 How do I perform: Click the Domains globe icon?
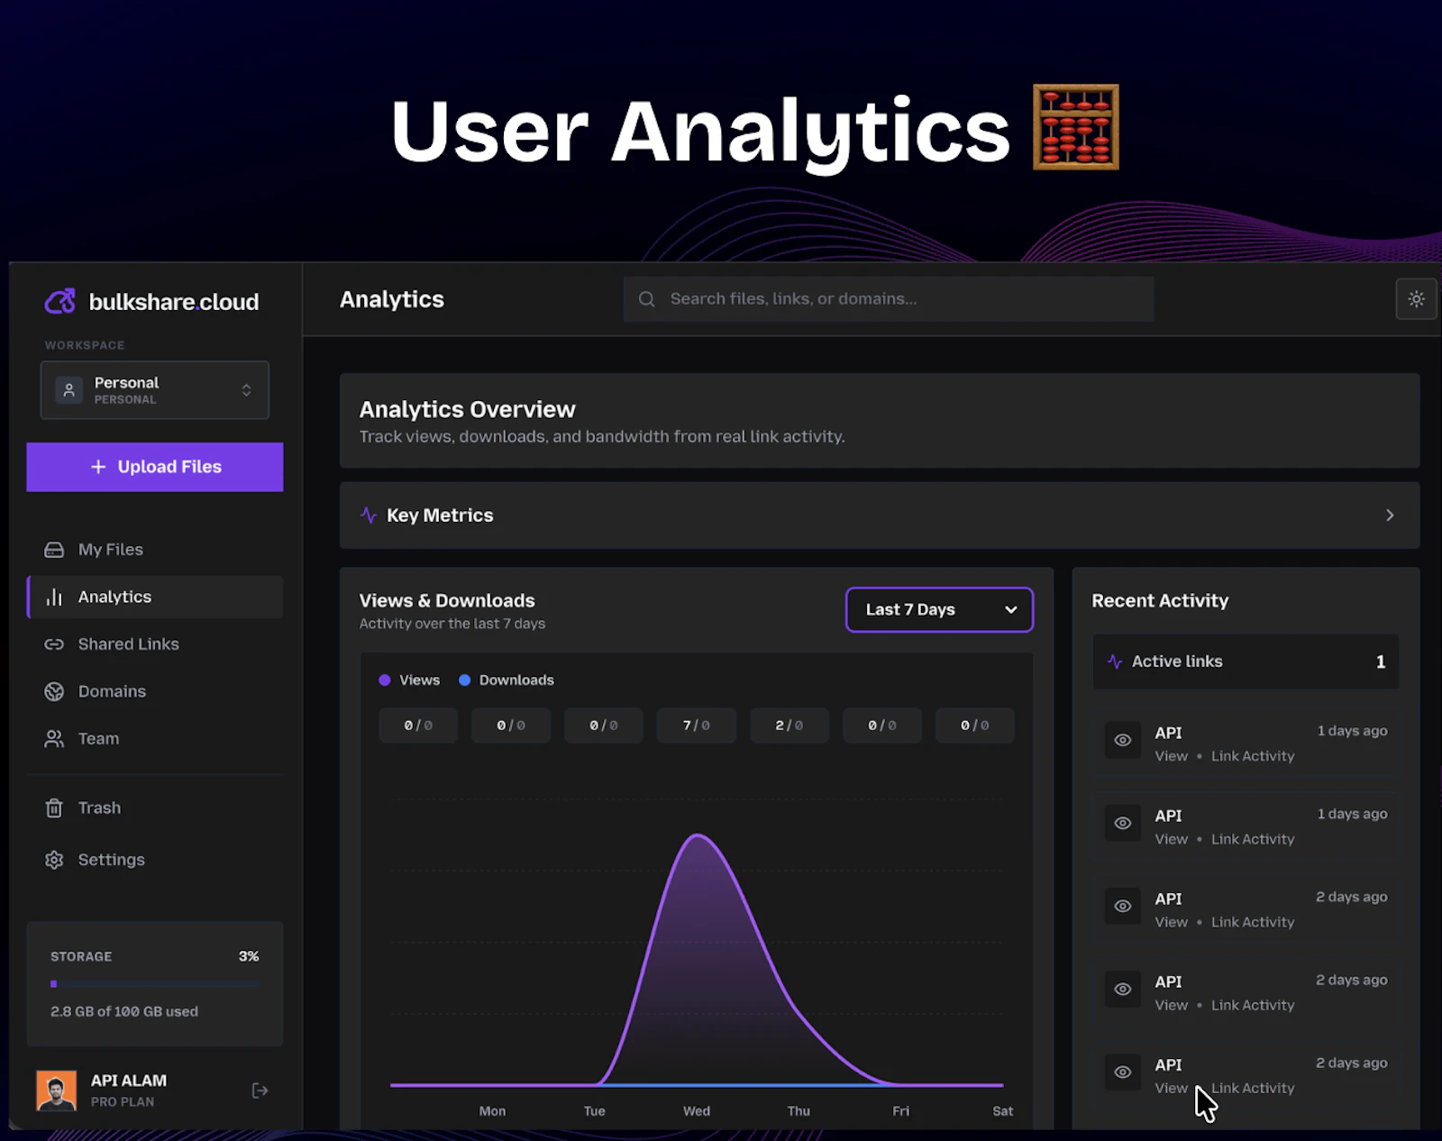(55, 691)
